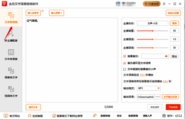Increase 文本语音延迟 seconds with right arrow
This screenshot has height=120, width=185.
(x=144, y=75)
